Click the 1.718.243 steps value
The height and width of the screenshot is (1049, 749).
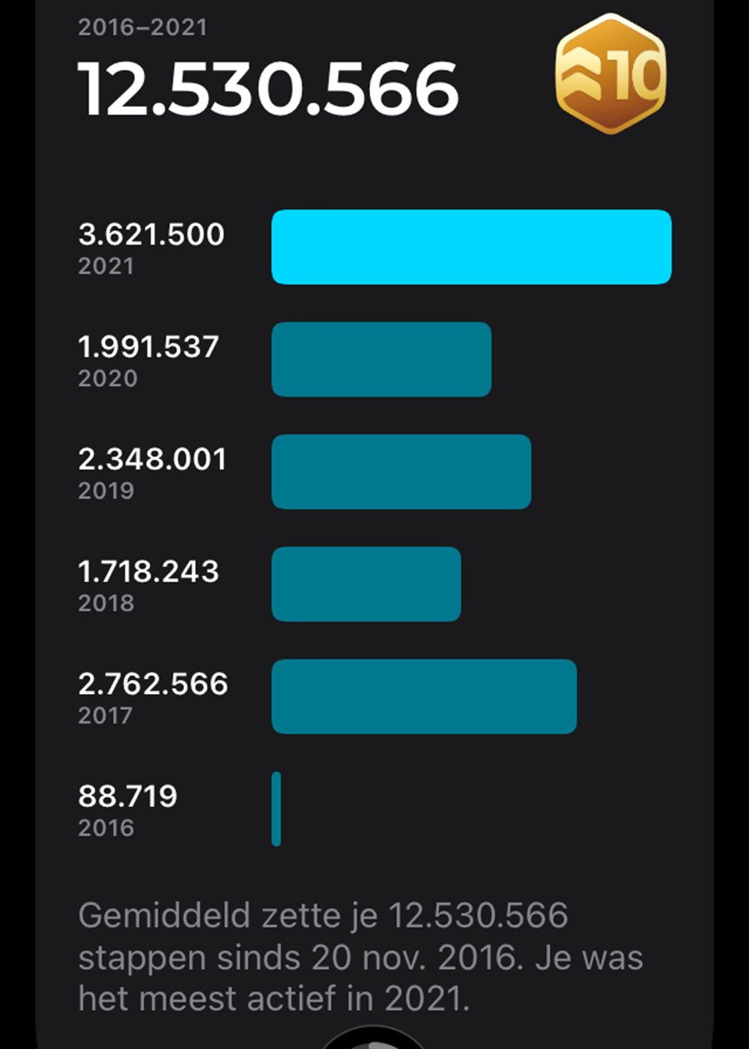(148, 572)
